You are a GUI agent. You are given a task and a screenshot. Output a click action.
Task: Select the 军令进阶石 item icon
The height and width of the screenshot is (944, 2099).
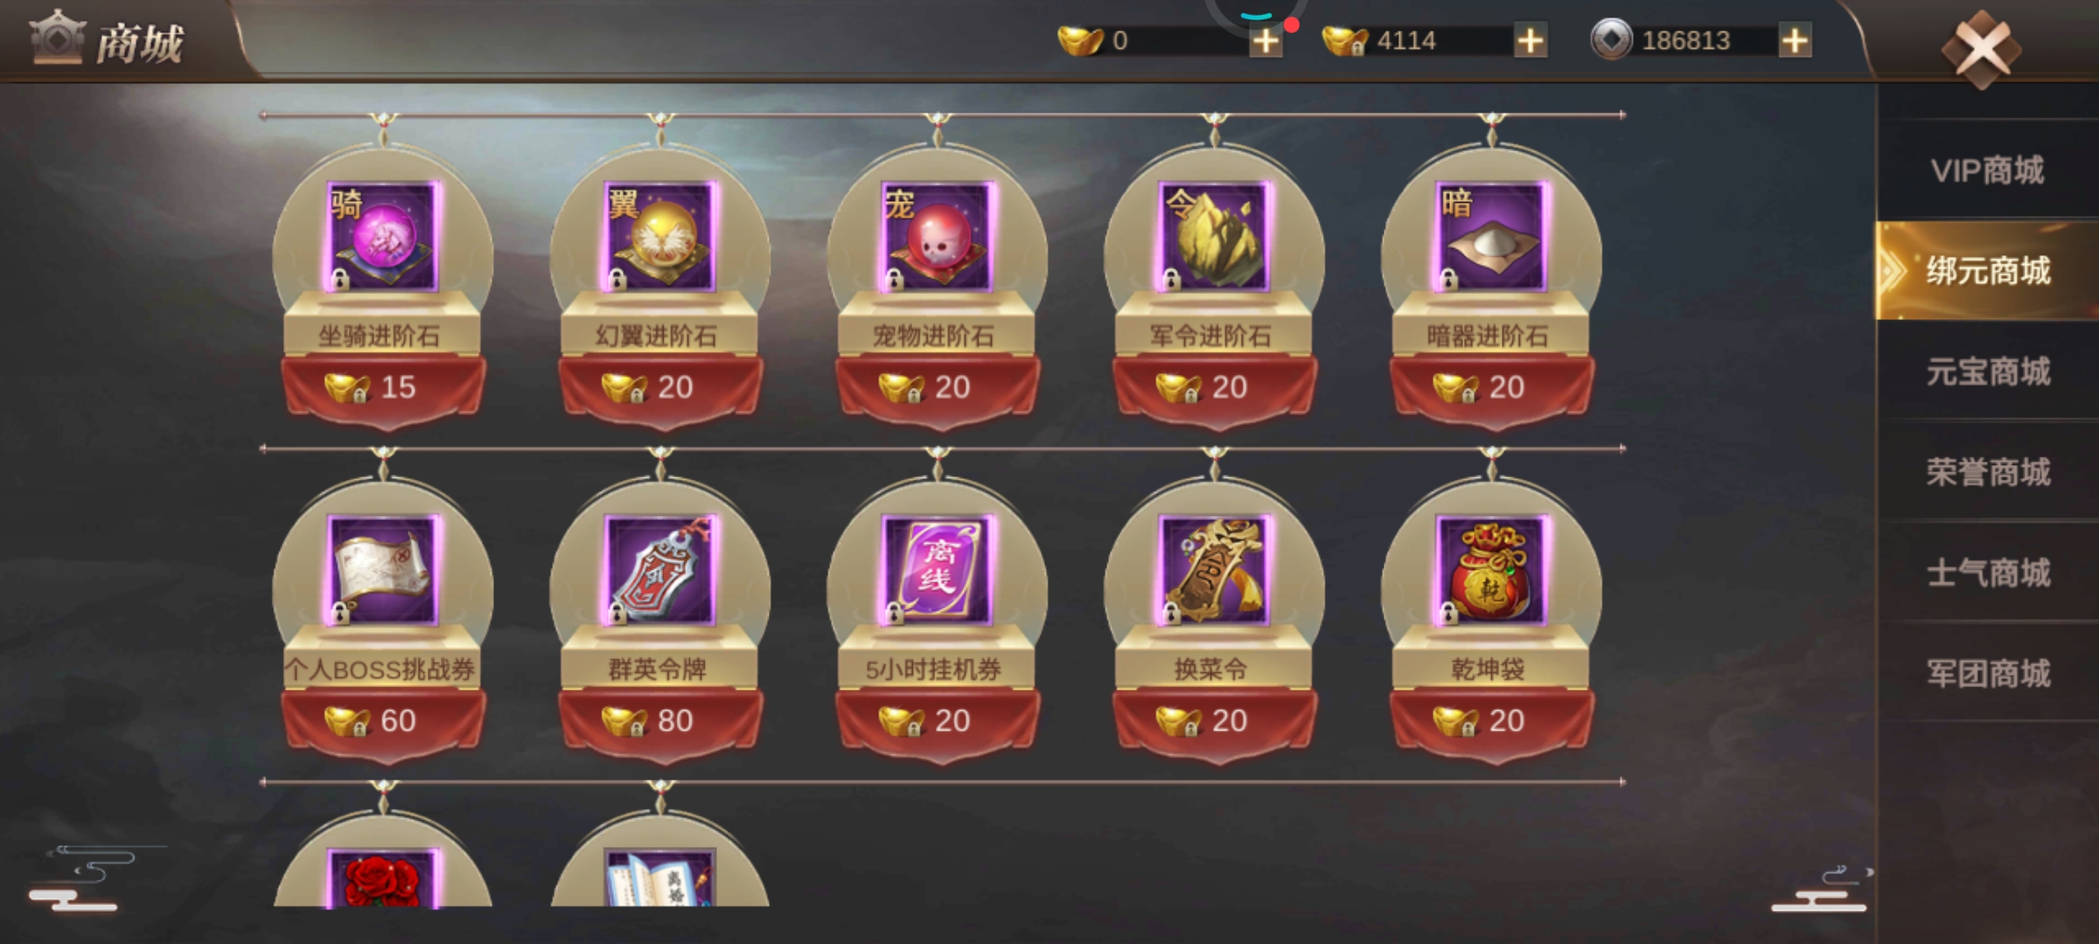pos(1214,236)
